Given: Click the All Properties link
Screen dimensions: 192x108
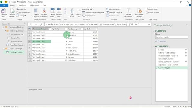Looking at the screenshot, I should point(160,41).
